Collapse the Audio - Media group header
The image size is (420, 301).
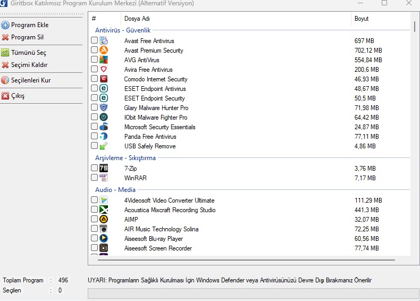[x=115, y=190]
